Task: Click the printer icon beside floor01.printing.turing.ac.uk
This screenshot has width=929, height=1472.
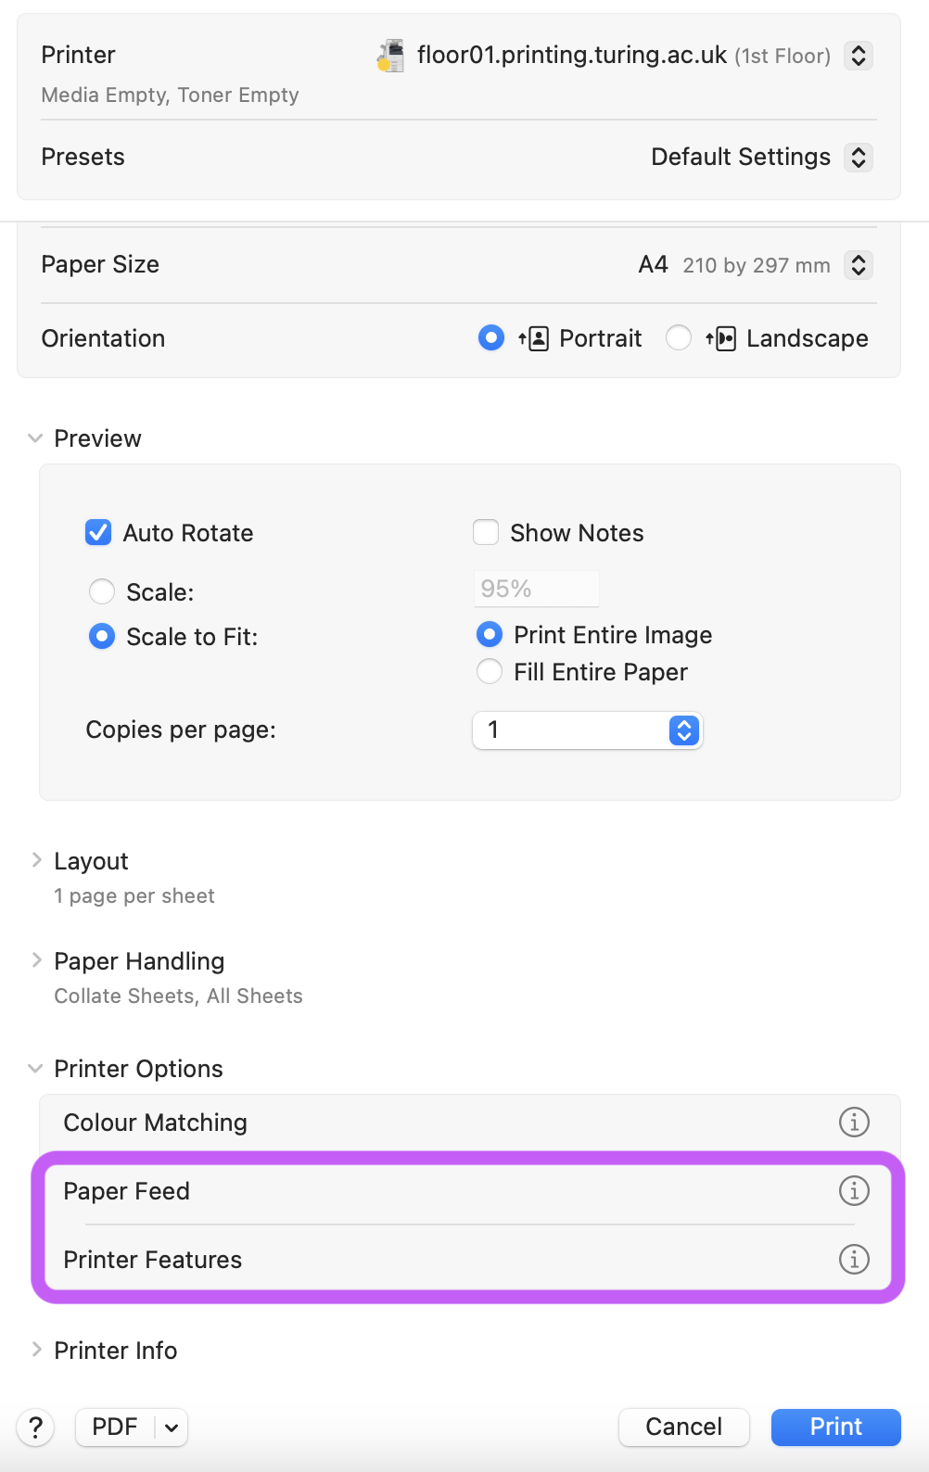Action: pyautogui.click(x=389, y=56)
